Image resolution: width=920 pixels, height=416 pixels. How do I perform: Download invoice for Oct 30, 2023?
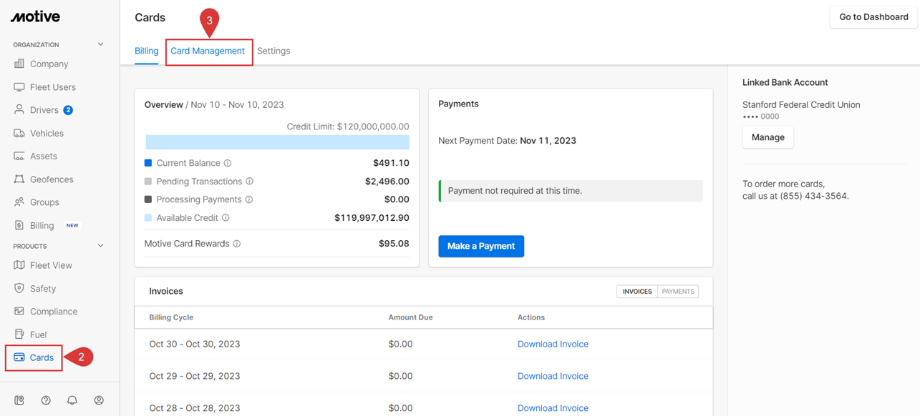(553, 344)
